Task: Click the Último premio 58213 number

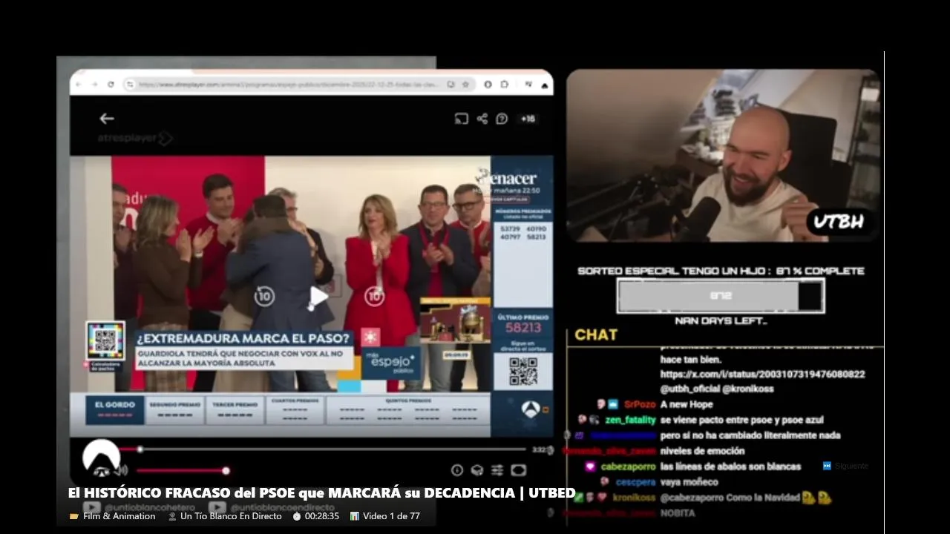Action: tap(523, 327)
